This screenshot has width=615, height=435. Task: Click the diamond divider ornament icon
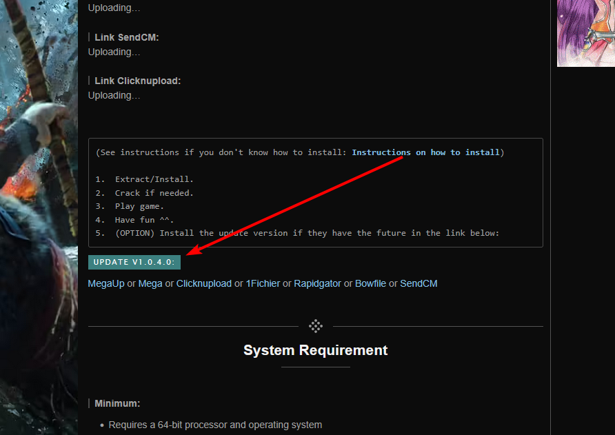(316, 326)
